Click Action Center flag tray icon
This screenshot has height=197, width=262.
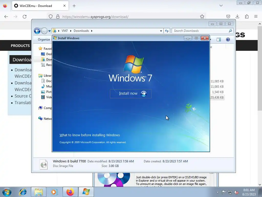224,192
